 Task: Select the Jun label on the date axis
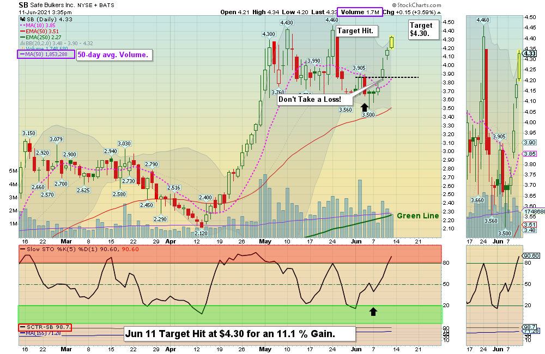[356, 241]
